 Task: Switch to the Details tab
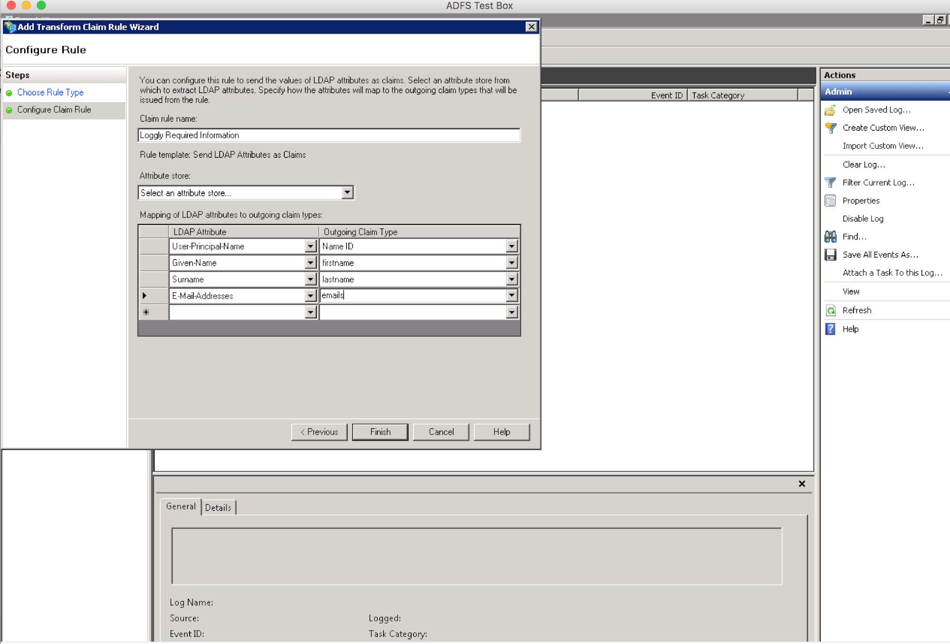(x=218, y=508)
